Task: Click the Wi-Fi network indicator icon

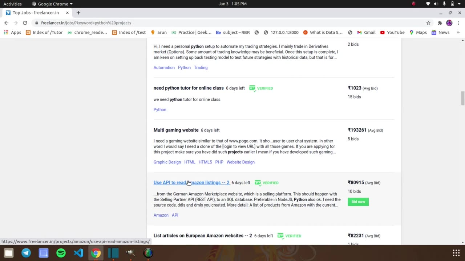Action: pyautogui.click(x=428, y=4)
